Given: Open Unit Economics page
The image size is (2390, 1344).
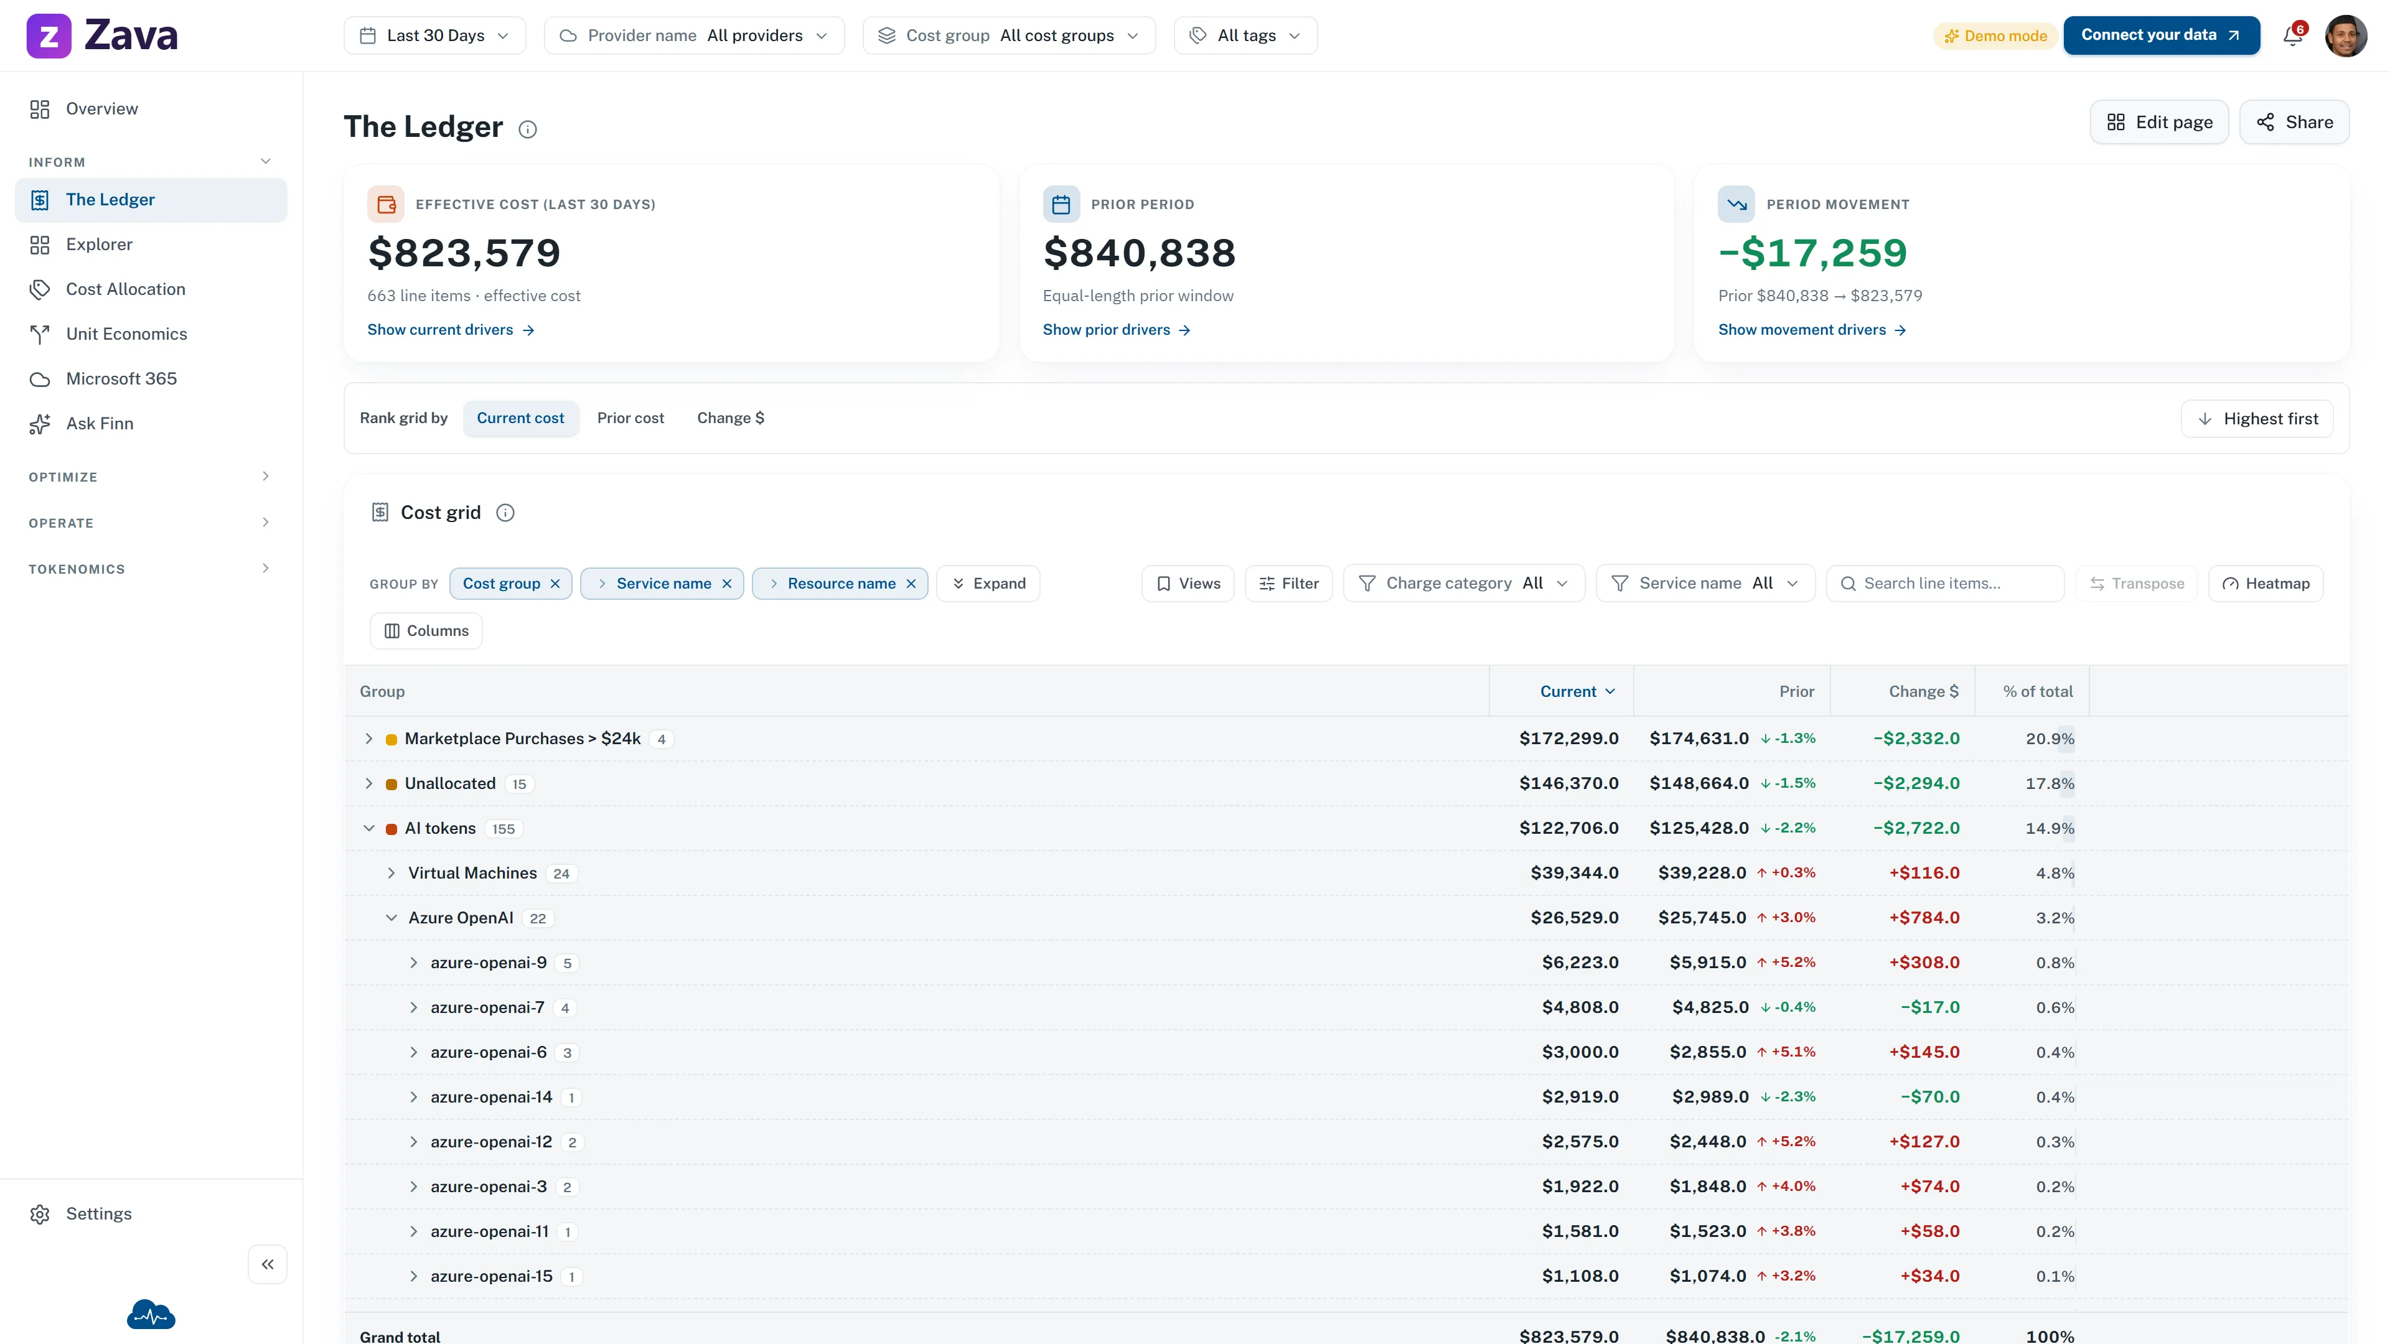Looking at the screenshot, I should [151, 334].
